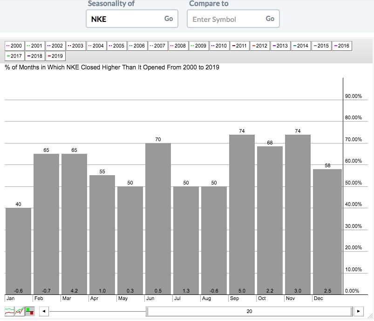Click the October bar showing 68
Image resolution: width=374 pixels, height=321 pixels.
270,220
